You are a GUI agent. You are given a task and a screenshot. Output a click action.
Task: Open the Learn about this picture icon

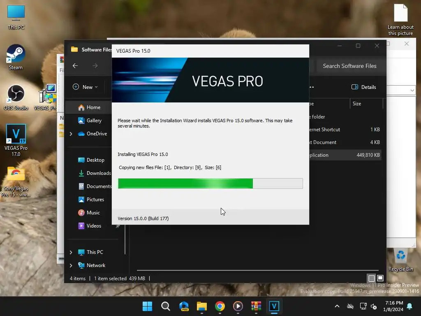click(x=400, y=19)
